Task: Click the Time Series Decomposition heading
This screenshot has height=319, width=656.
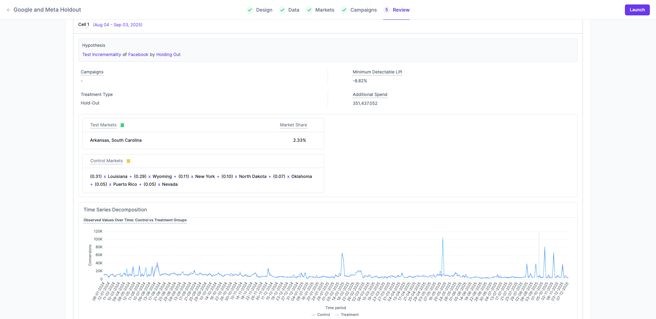Action: point(115,210)
